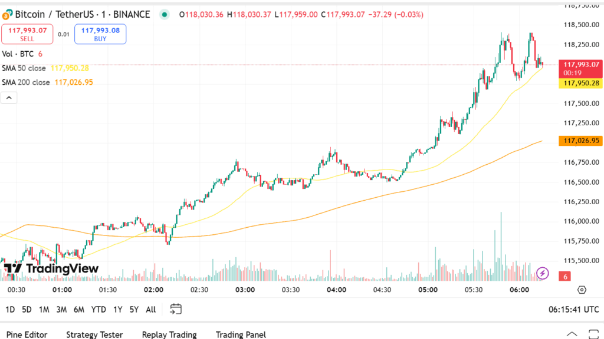Select the 6M time range
The width and height of the screenshot is (604, 339).
click(x=79, y=310)
